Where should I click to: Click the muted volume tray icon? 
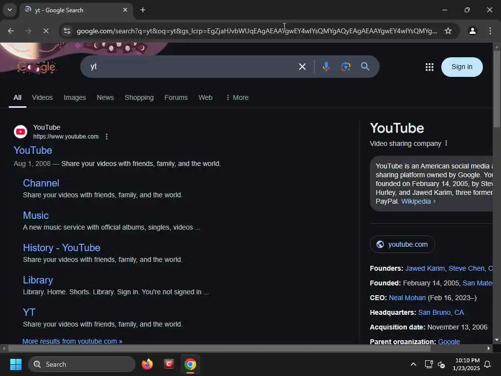(441, 364)
